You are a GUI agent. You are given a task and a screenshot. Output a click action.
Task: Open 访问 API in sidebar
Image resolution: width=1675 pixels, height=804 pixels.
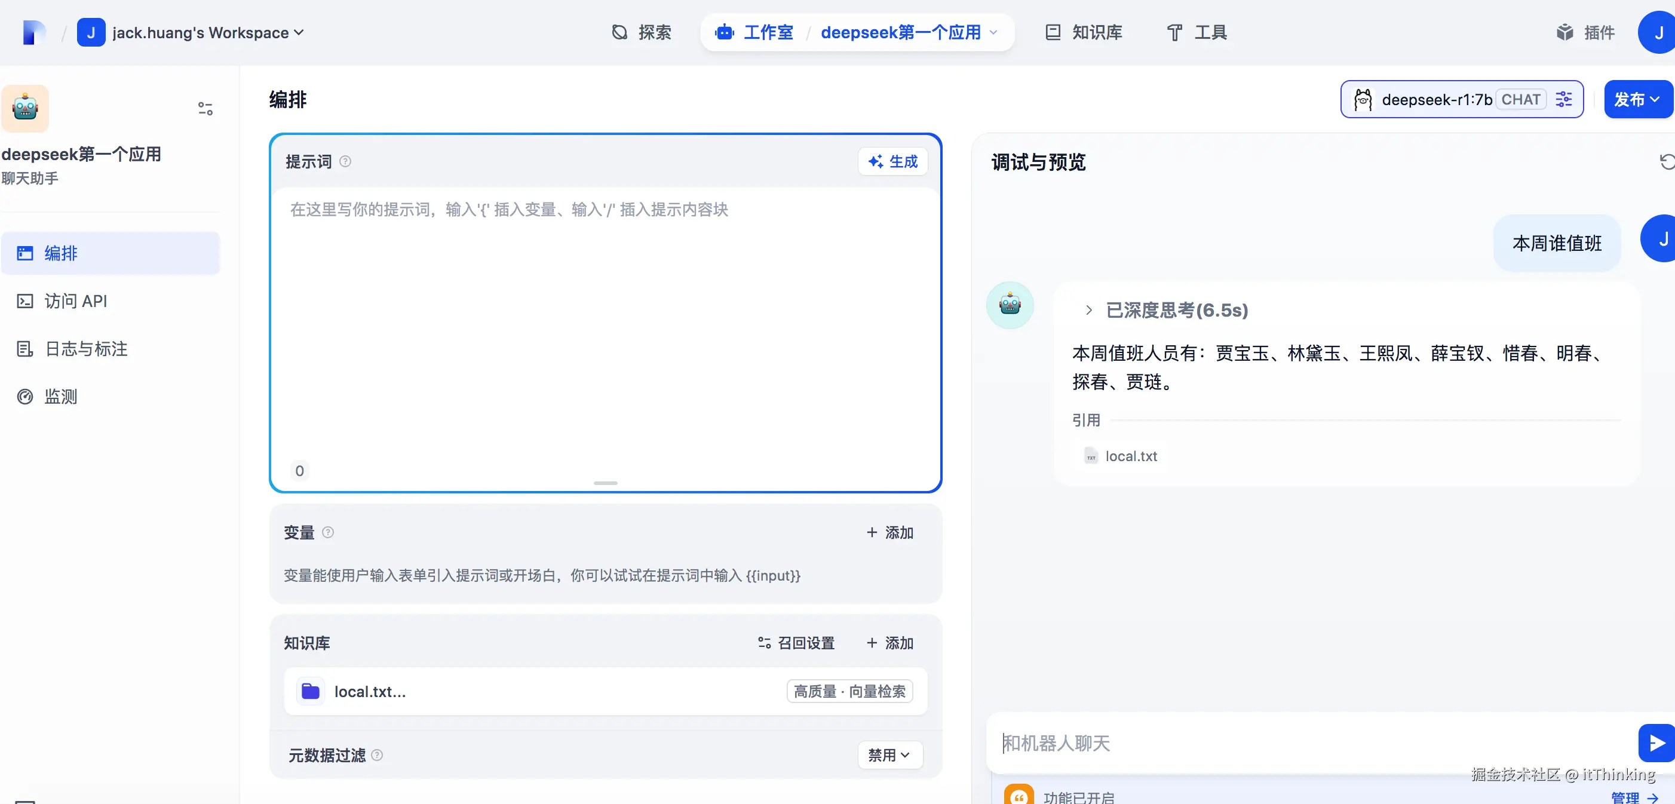pos(75,301)
